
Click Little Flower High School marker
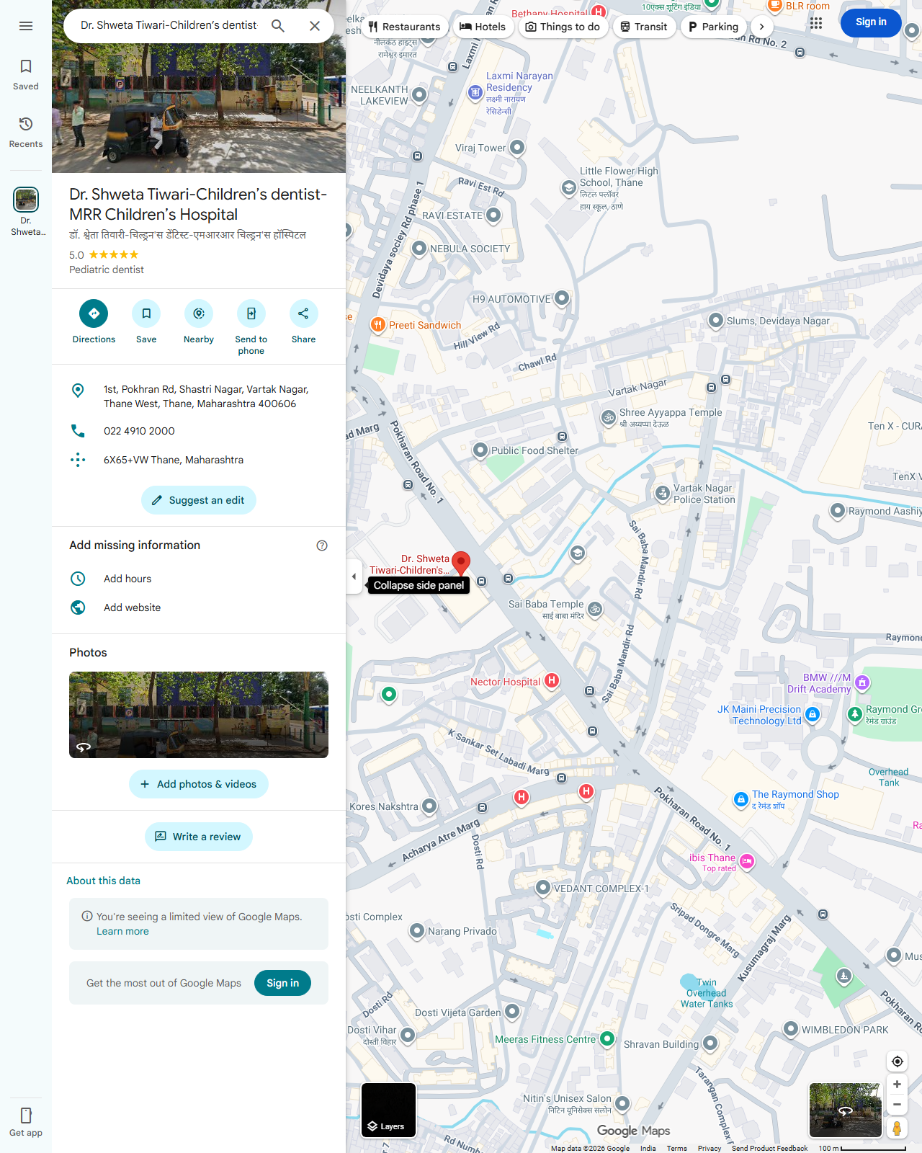tap(569, 188)
